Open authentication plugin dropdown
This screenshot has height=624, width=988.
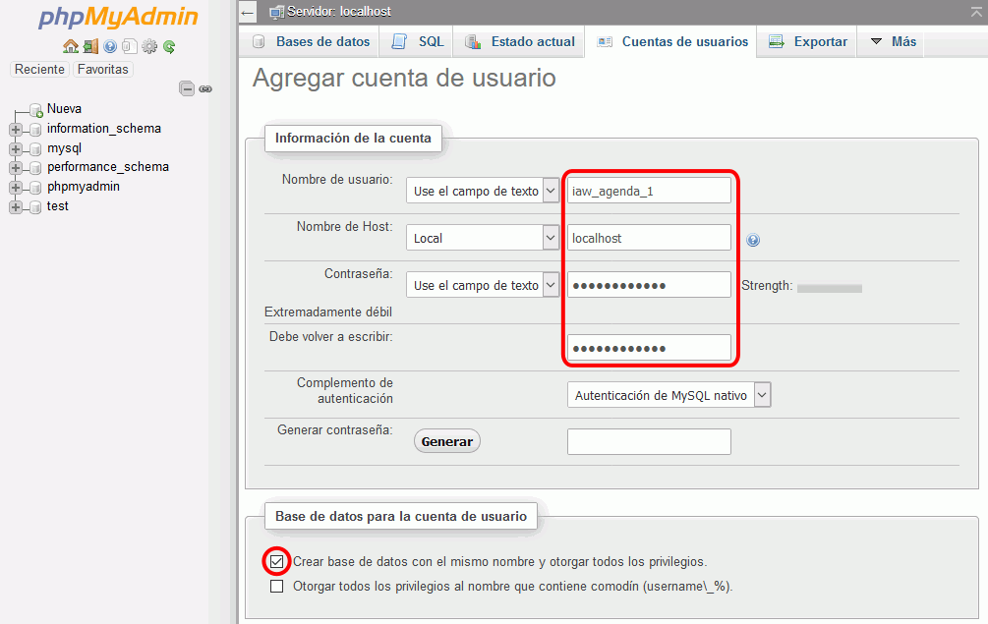[668, 395]
